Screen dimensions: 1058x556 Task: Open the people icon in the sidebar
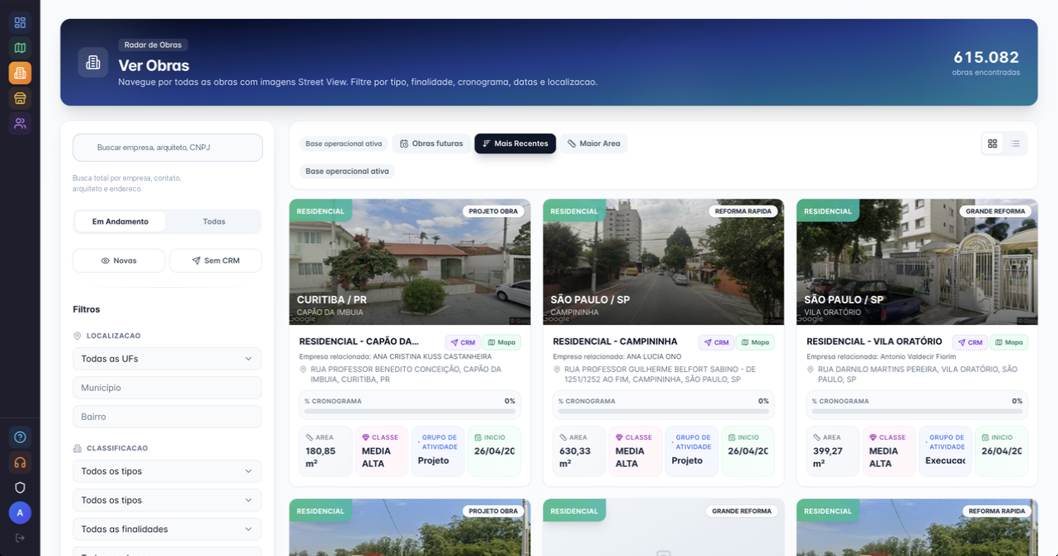click(x=20, y=124)
